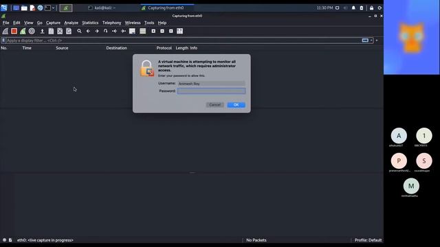Open the Tools menu
This screenshot has height=247, width=440.
pyautogui.click(x=149, y=23)
